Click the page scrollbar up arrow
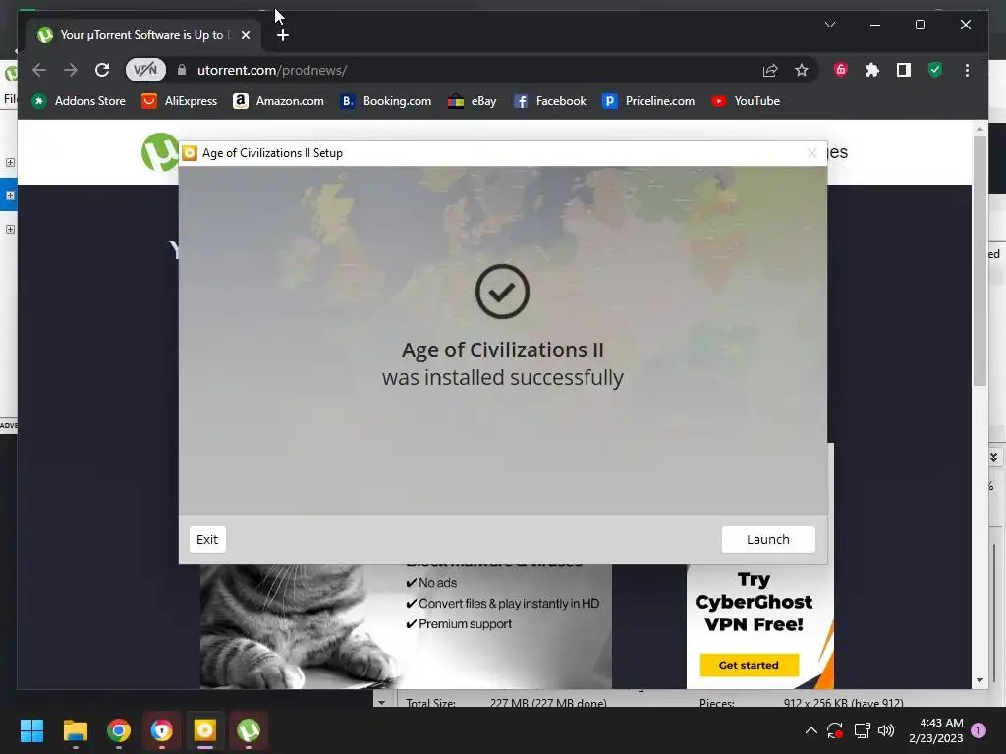 click(979, 129)
